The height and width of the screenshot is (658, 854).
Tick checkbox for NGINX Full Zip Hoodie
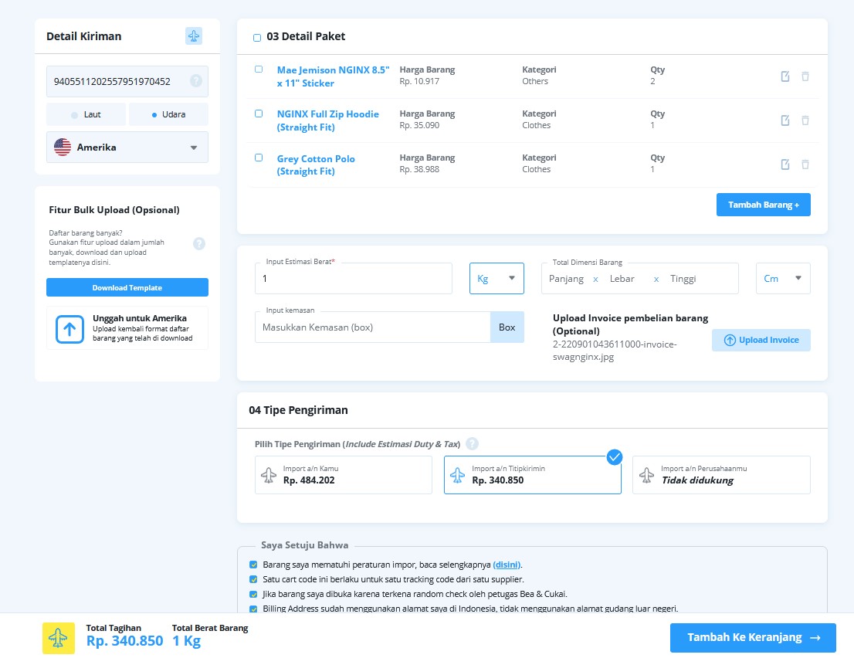click(259, 114)
